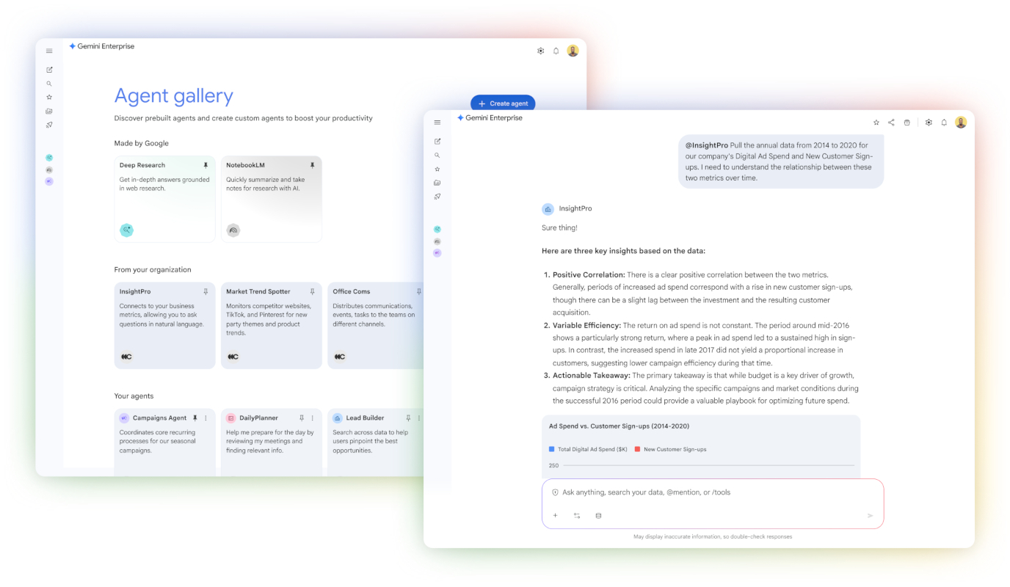Toggle pin on Deep Research card
The width and height of the screenshot is (1010, 587).
click(x=206, y=165)
